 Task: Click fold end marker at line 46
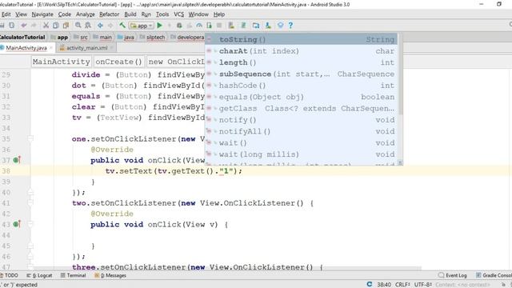coord(30,256)
